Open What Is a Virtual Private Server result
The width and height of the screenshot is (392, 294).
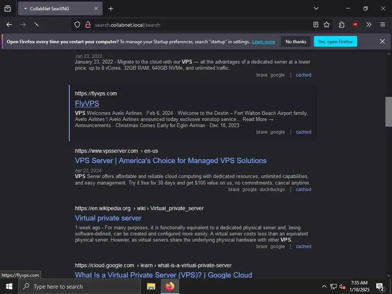163,275
